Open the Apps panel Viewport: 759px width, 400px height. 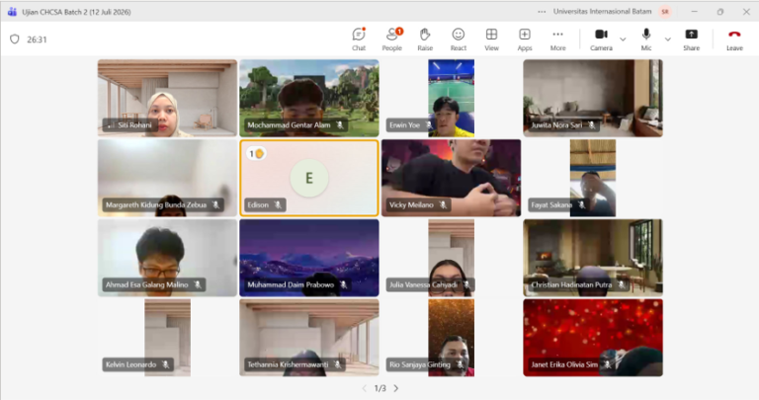tap(525, 40)
